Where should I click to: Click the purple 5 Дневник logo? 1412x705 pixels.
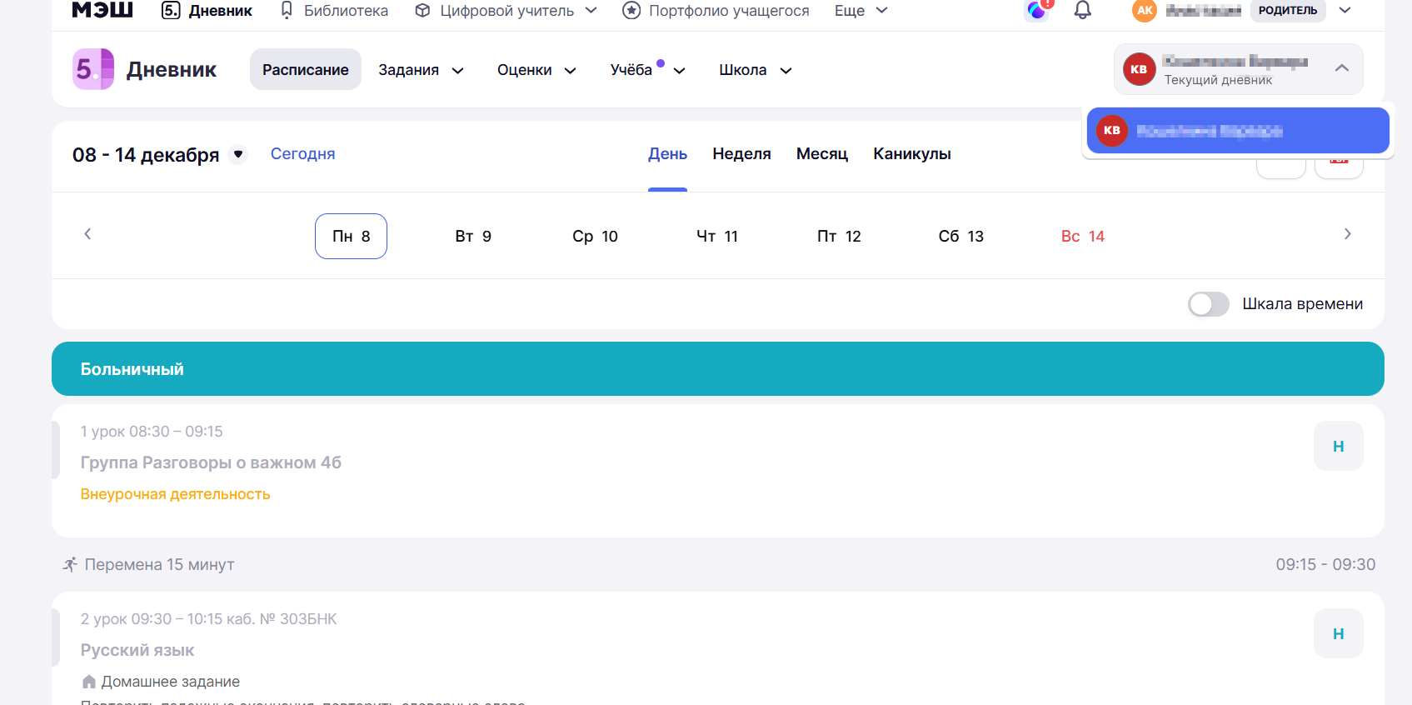pyautogui.click(x=93, y=69)
